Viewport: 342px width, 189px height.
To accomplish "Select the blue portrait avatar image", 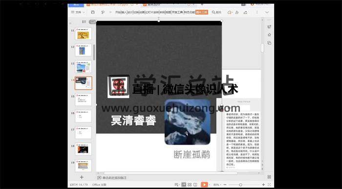I will tap(187, 122).
